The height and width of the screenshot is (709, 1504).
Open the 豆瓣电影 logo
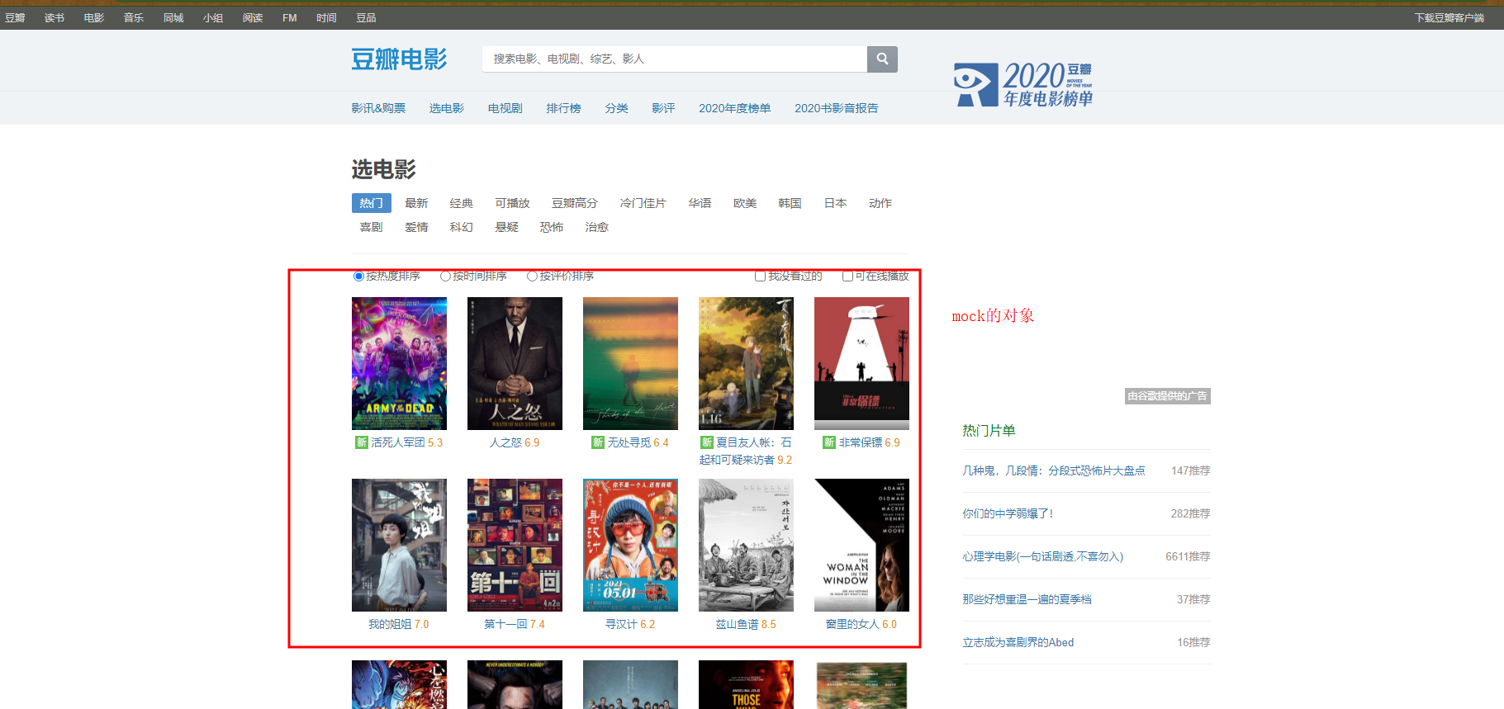click(x=399, y=59)
